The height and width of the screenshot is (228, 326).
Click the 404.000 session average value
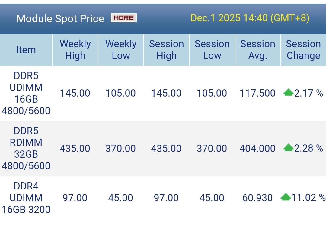(x=257, y=148)
